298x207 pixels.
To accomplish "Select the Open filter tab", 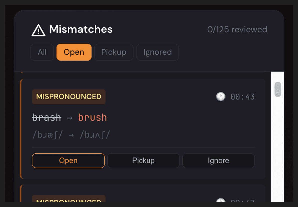I will pos(74,52).
